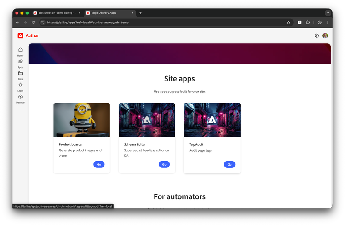Click the Product boards minion thumbnail
The height and width of the screenshot is (225, 345).
pos(81,120)
